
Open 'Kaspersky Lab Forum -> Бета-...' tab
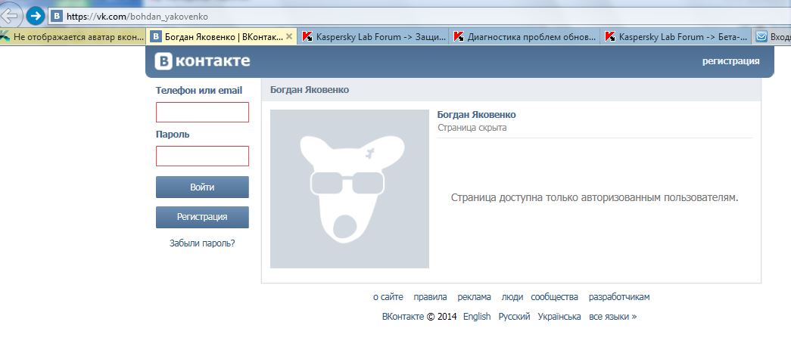click(x=676, y=37)
